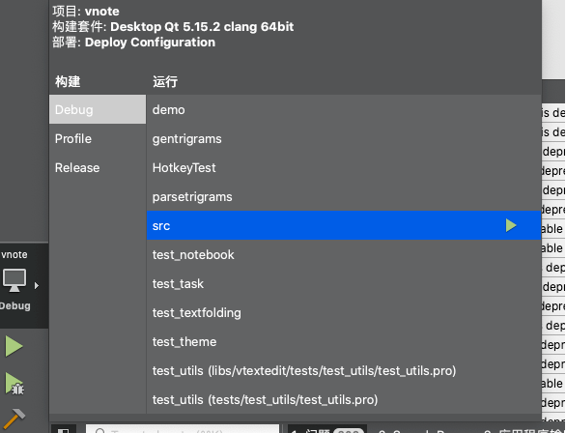Expand the target selector arrow beside monitor
Screen dimensions: 566x433
tap(37, 286)
